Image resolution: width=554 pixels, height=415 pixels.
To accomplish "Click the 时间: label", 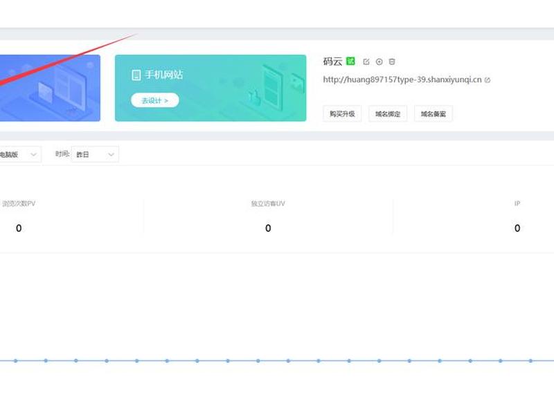I will [62, 154].
